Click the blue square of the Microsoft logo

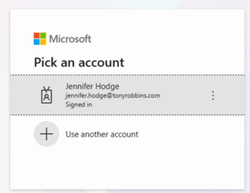pos(37,42)
